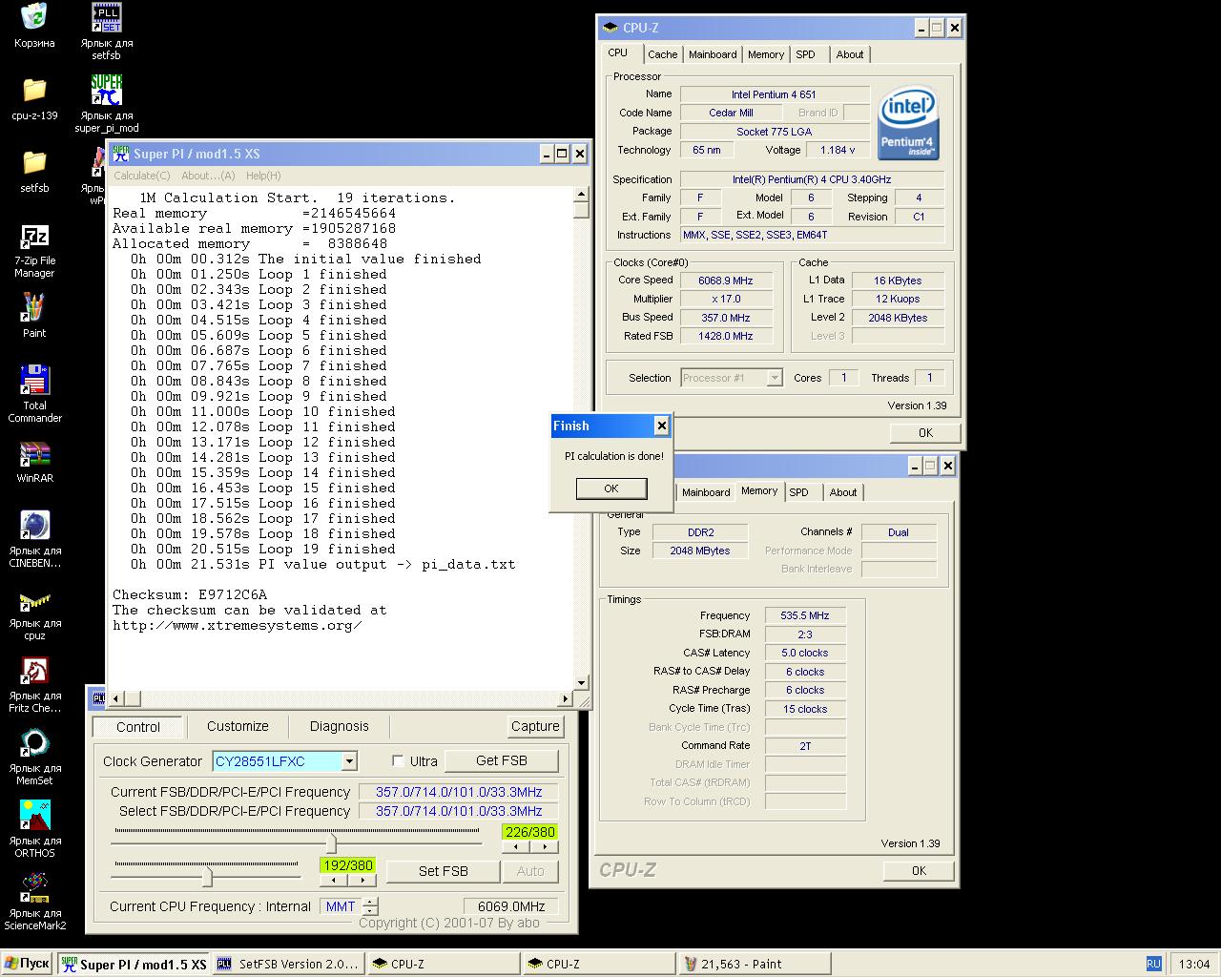Decrease value with 226/380 left arrow

516,846
